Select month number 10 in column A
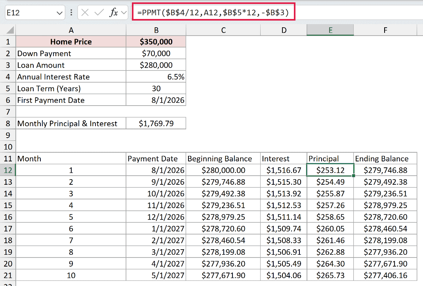The image size is (423, 286). [x=71, y=275]
